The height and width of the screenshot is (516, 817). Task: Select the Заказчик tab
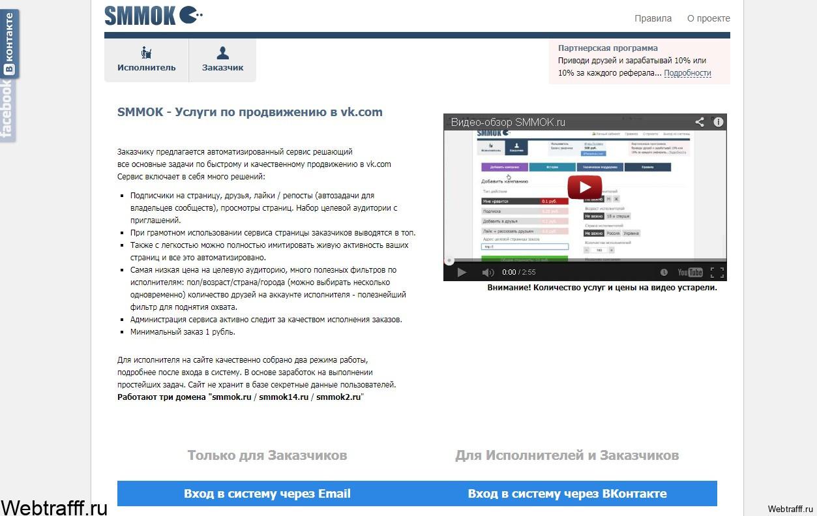(x=222, y=60)
